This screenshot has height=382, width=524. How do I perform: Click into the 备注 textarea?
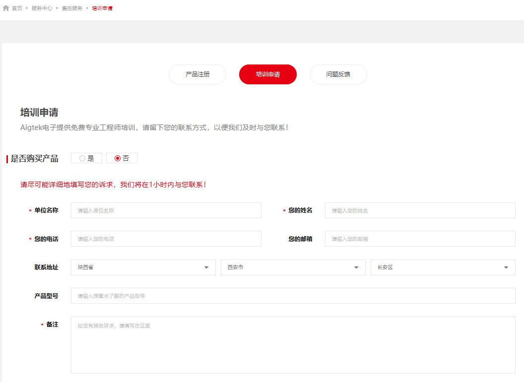tap(293, 345)
